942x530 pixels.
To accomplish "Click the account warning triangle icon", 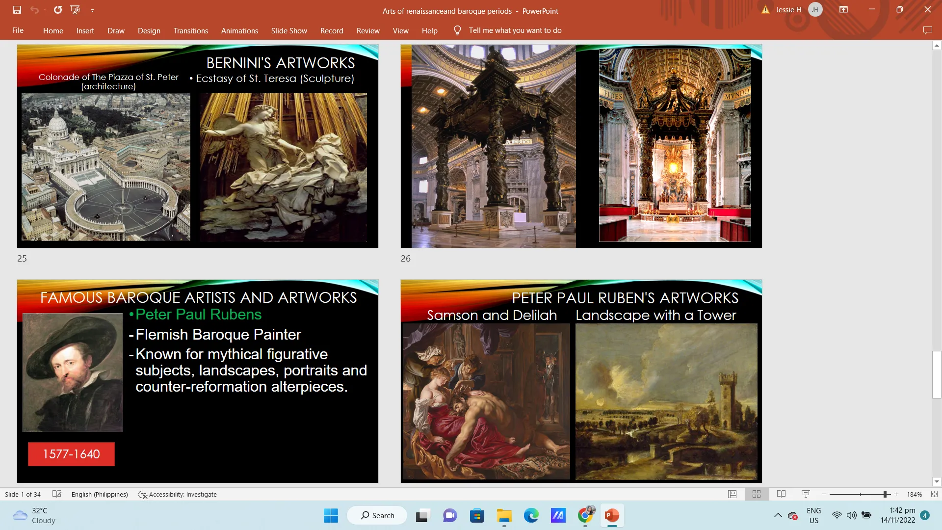I will (x=765, y=10).
